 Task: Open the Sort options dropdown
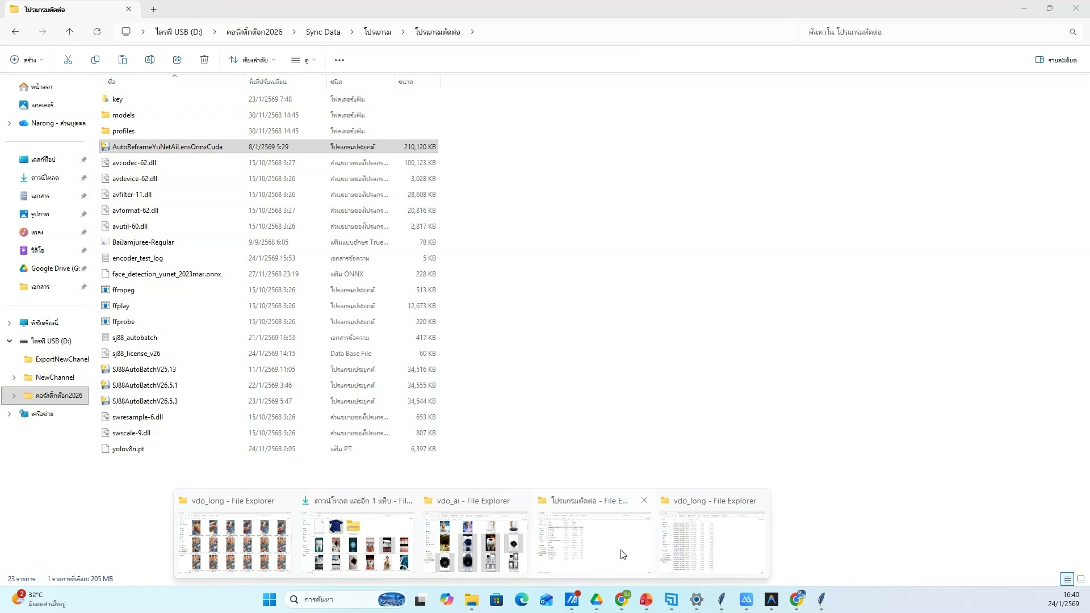(x=252, y=60)
